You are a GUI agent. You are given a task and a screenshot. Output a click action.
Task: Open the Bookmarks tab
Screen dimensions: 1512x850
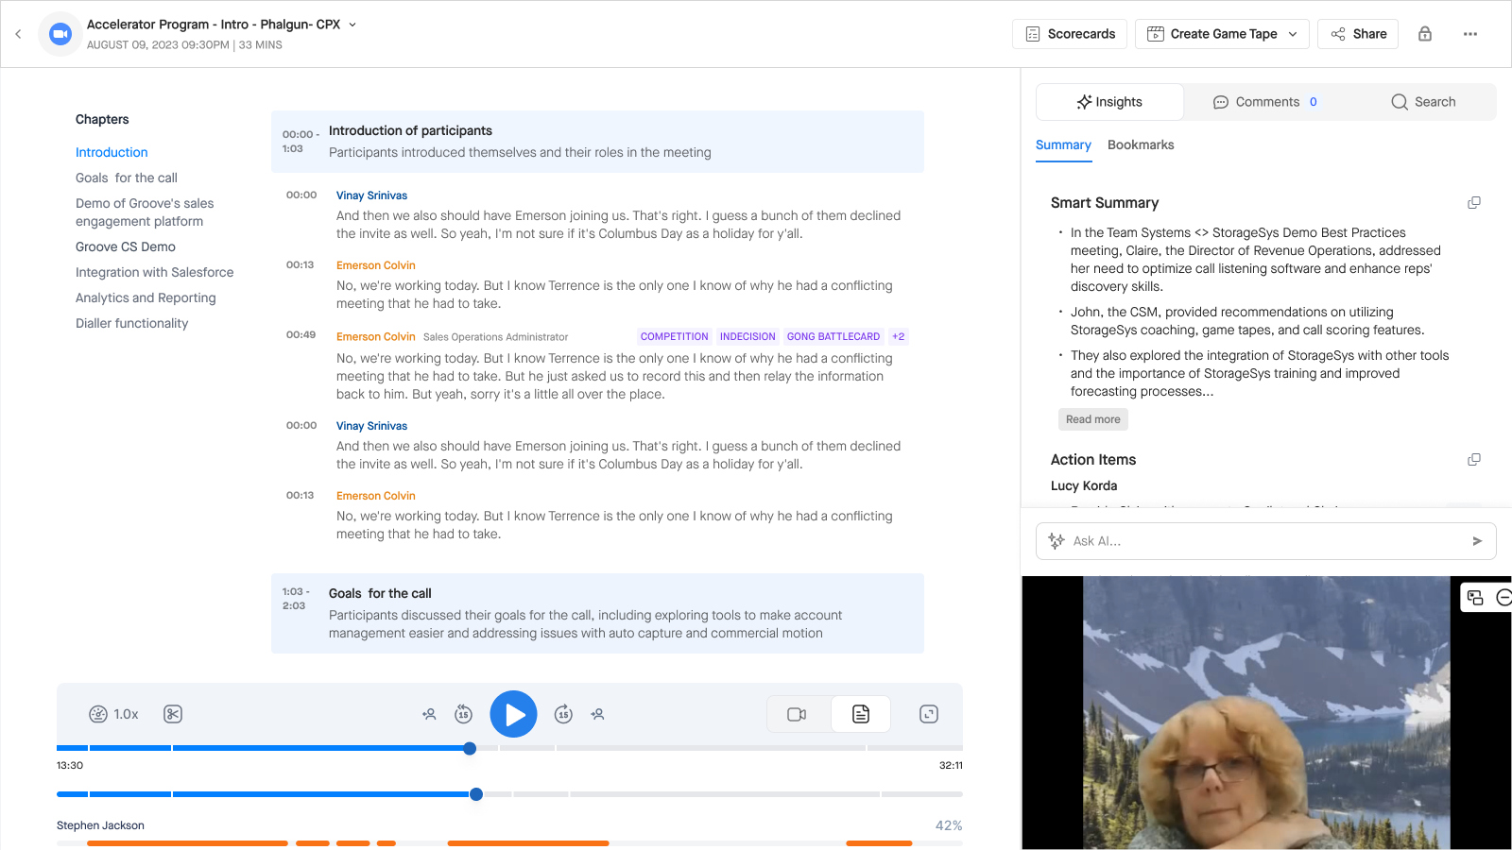(x=1141, y=144)
